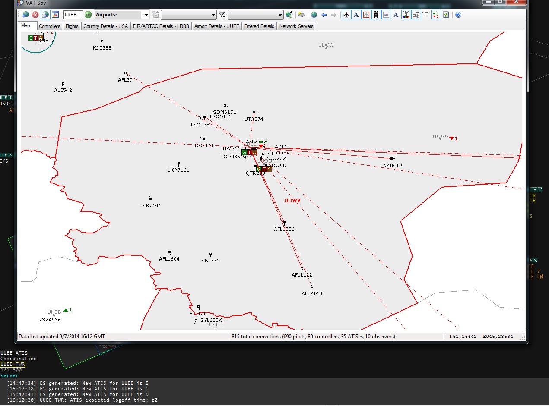Select UUEE_TWR in the background EuroScope window
This screenshot has height=406, width=549.
(x=13, y=365)
